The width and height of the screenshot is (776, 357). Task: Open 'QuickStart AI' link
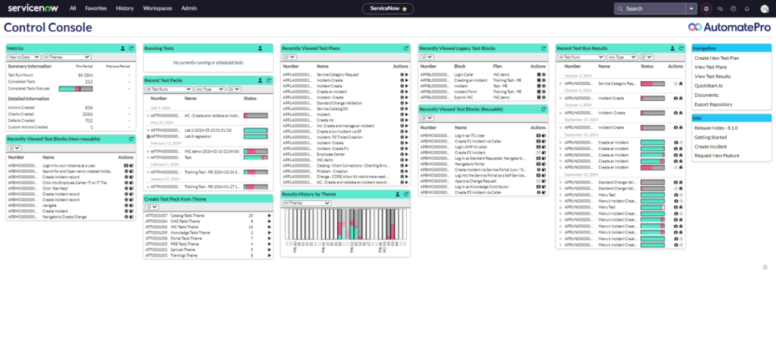(x=709, y=85)
